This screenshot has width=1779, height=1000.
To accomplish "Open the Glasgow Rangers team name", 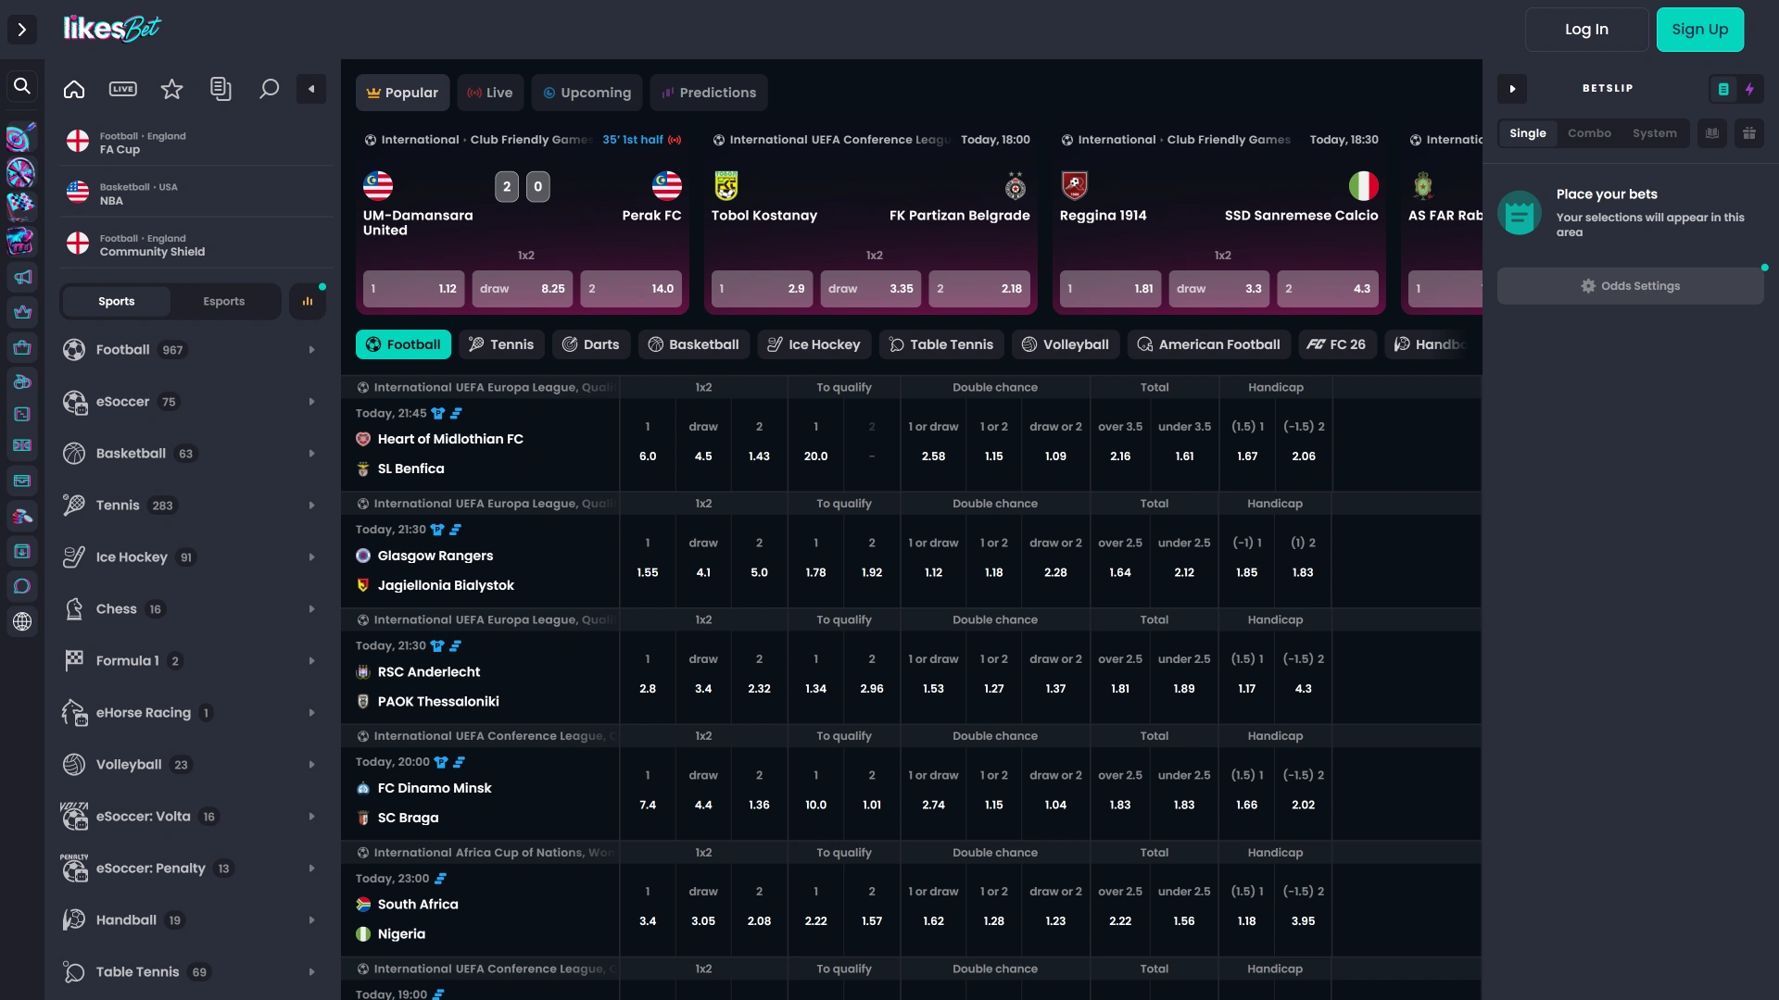I will pyautogui.click(x=435, y=556).
